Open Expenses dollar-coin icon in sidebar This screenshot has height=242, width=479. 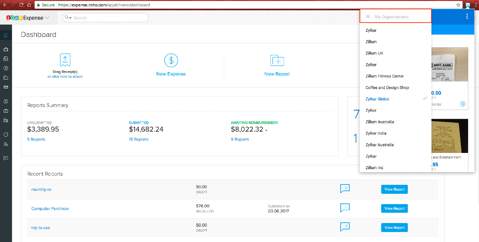coord(6,68)
